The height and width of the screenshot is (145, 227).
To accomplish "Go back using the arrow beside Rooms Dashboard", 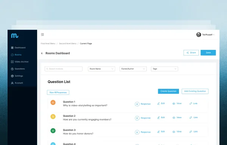I will pos(42,53).
